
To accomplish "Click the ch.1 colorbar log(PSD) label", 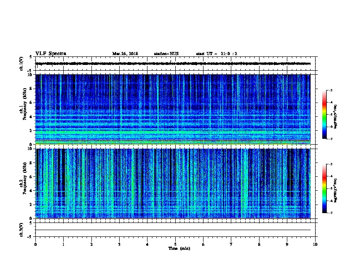I will (x=336, y=117).
